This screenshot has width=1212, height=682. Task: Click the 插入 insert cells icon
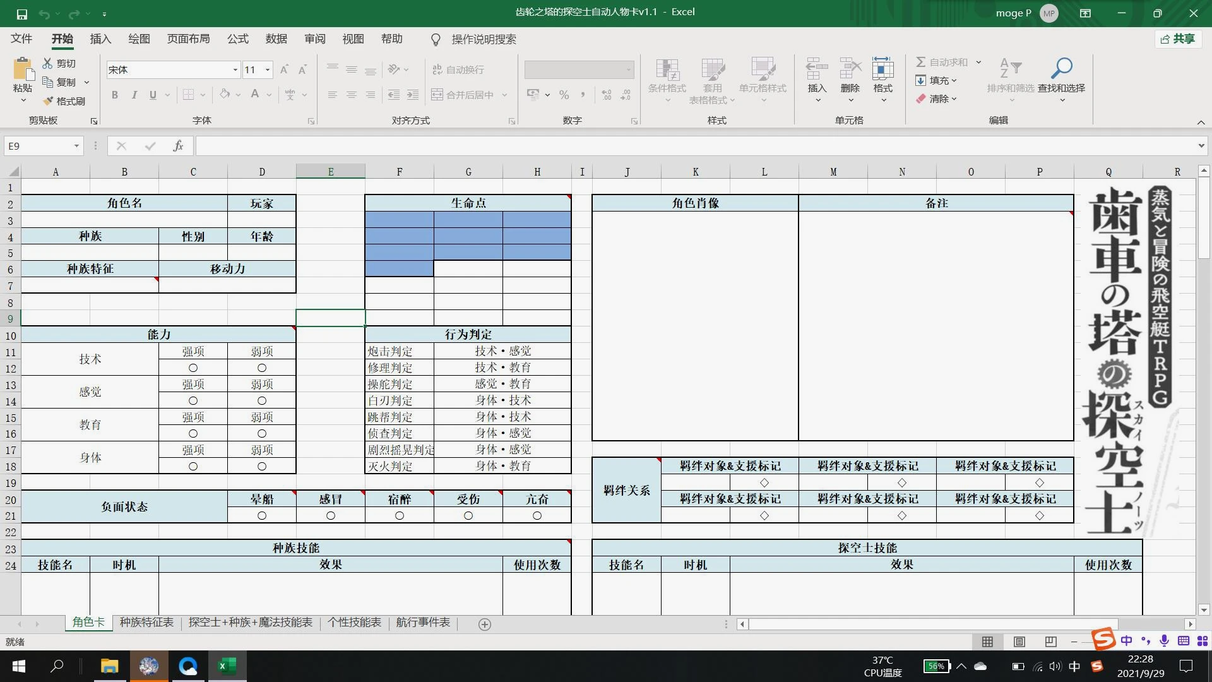point(817,69)
